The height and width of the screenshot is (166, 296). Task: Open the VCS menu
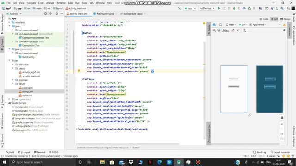point(92,3)
